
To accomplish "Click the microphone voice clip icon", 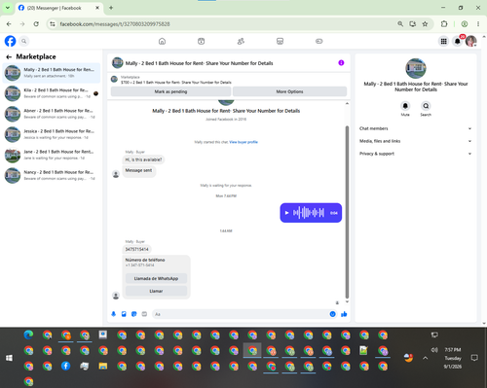I will 114,314.
